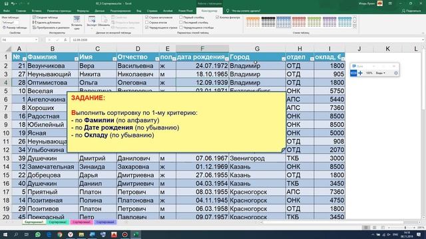Open Windows taskbar search

(16, 234)
